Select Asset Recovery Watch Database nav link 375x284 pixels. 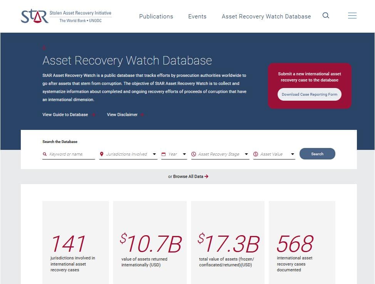pos(266,17)
